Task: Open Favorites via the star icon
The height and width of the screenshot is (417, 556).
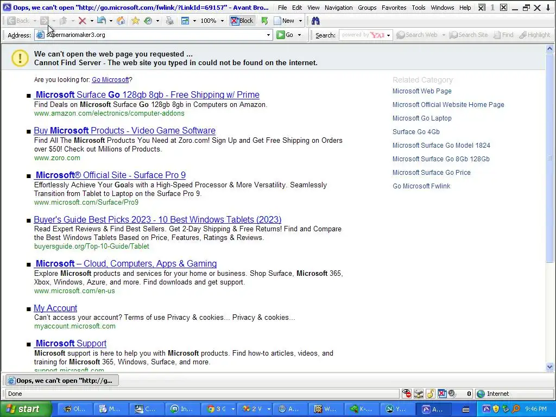Action: (x=135, y=21)
